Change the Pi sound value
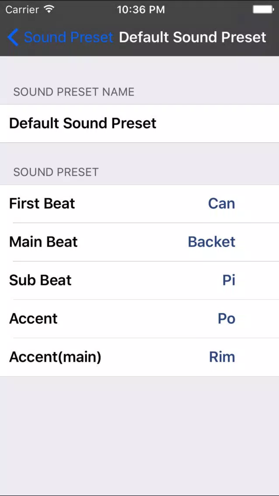The image size is (279, 496). click(x=229, y=280)
